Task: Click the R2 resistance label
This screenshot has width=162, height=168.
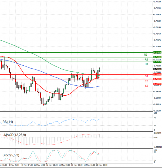Action: tap(146, 59)
